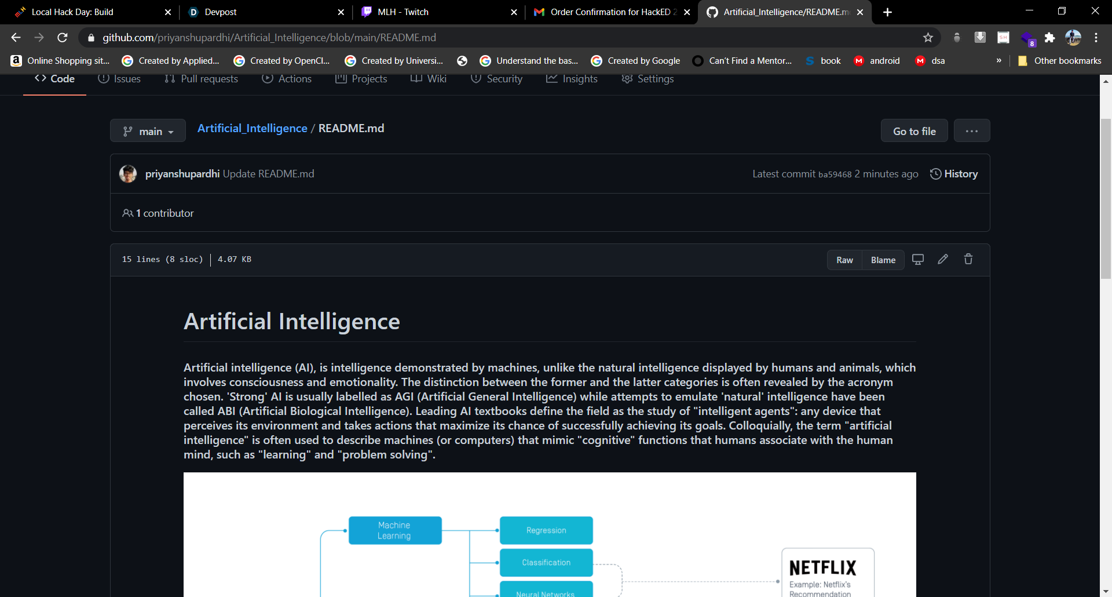1112x597 pixels.
Task: View site info via the padlock icon
Action: coord(90,38)
